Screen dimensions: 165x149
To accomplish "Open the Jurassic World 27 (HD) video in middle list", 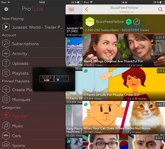I will [x=74, y=26].
